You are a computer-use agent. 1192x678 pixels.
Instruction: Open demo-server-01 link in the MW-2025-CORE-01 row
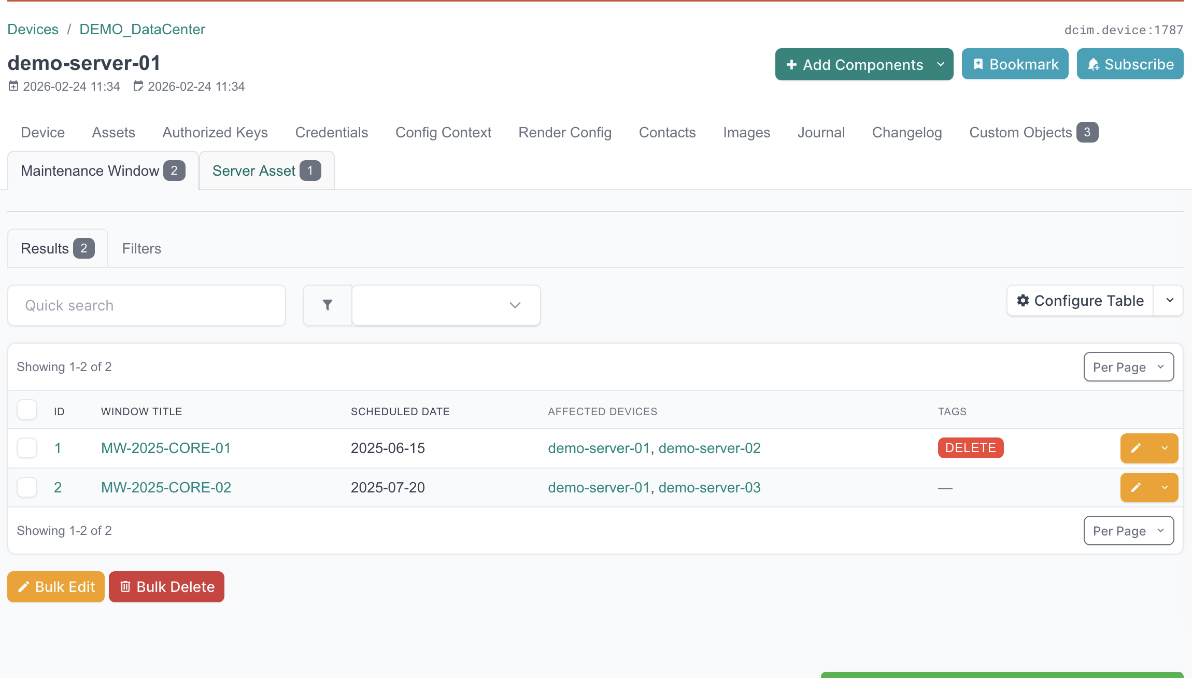599,448
